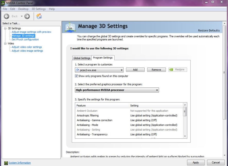Click the settings list scroll up arrow
This screenshot has width=228, height=166.
click(x=185, y=105)
